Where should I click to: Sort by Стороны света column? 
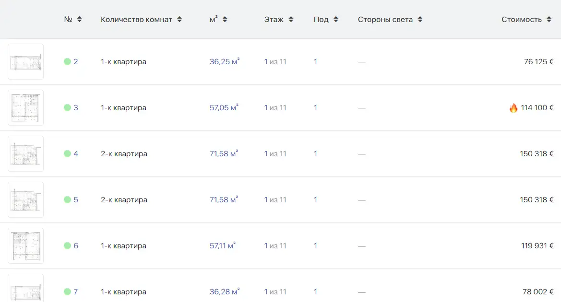click(x=420, y=20)
